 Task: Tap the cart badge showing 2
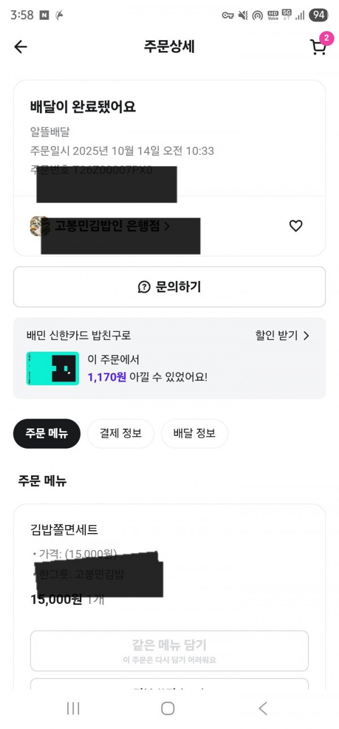coord(326,39)
